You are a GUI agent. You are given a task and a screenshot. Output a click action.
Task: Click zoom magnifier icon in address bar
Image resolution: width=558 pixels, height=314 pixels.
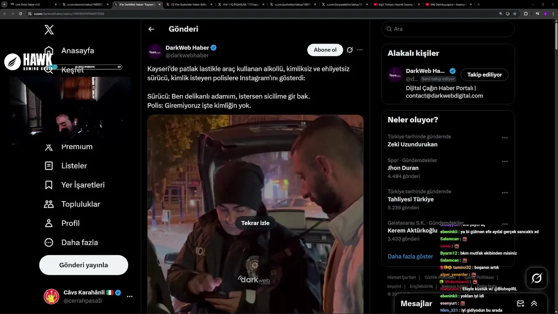pos(501,14)
